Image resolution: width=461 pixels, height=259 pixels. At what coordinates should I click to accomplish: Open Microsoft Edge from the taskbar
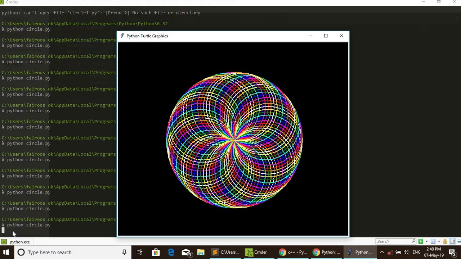(171, 252)
